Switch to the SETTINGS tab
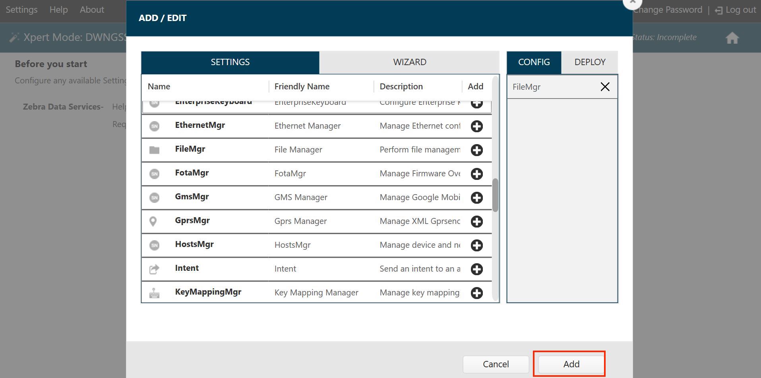Screen dimensions: 761x378 point(230,62)
